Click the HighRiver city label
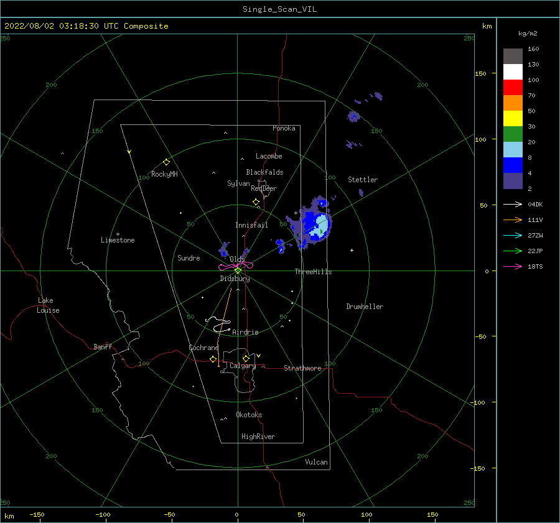 coord(258,437)
